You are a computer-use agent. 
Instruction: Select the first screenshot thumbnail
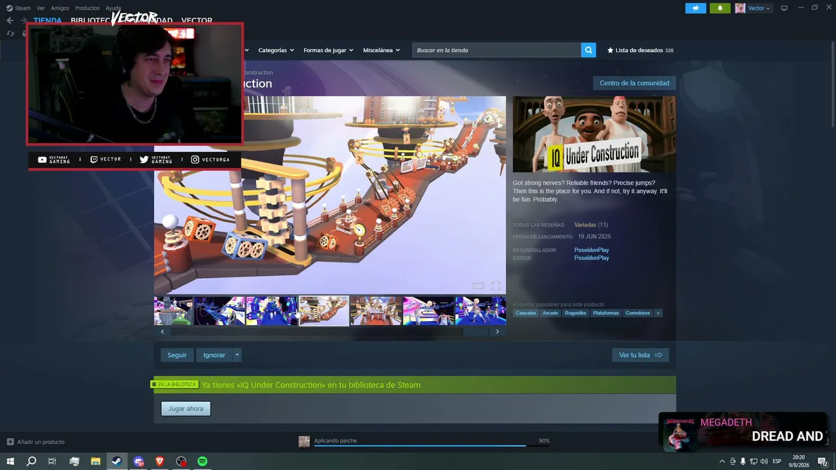pyautogui.click(x=173, y=311)
